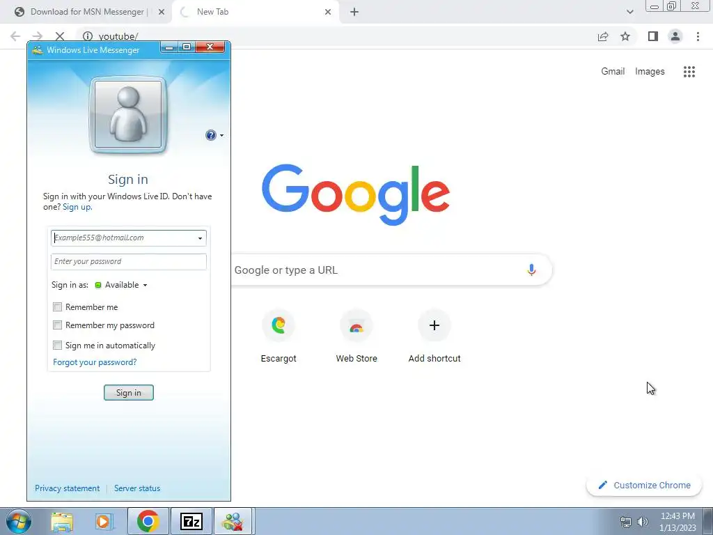Open 7-Zip from the taskbar

[x=191, y=522]
